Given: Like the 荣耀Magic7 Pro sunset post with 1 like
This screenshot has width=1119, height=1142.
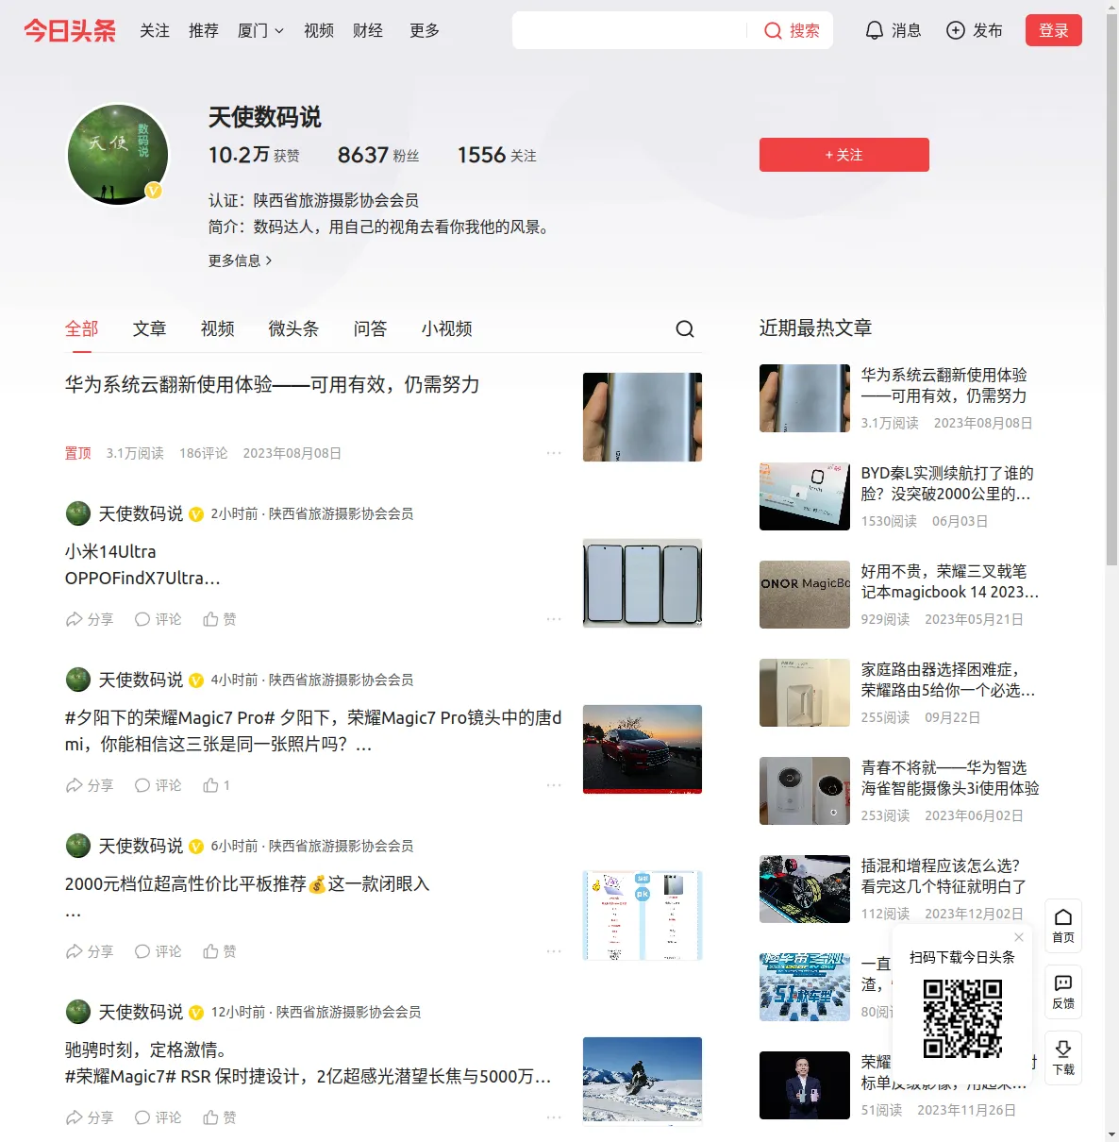Looking at the screenshot, I should click(x=217, y=785).
